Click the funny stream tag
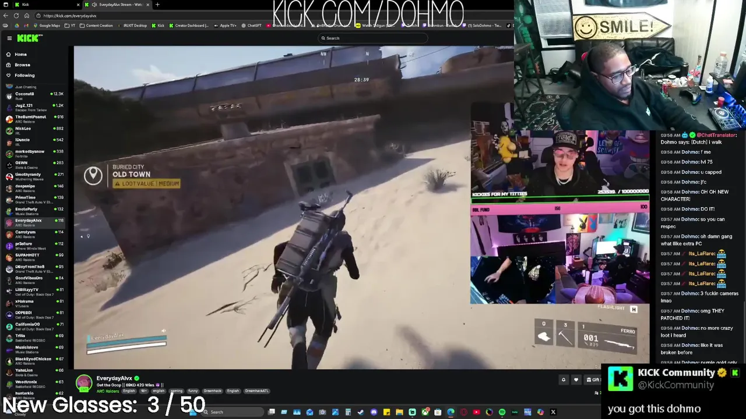Image resolution: width=746 pixels, height=419 pixels. tap(193, 391)
